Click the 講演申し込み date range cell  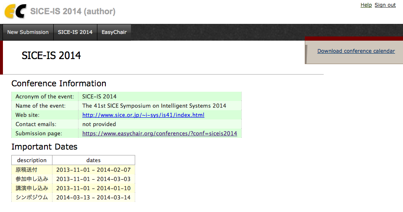coord(93,188)
